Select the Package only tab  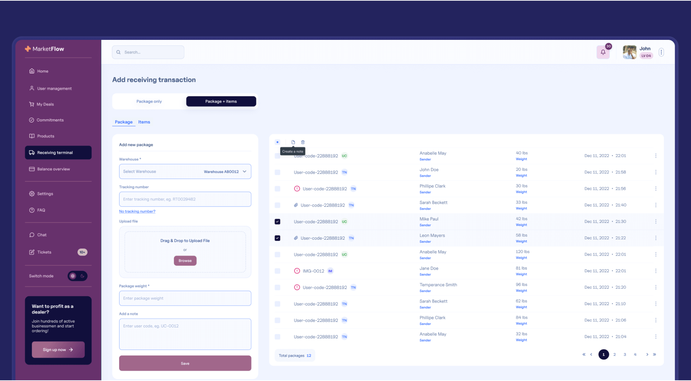coord(149,101)
